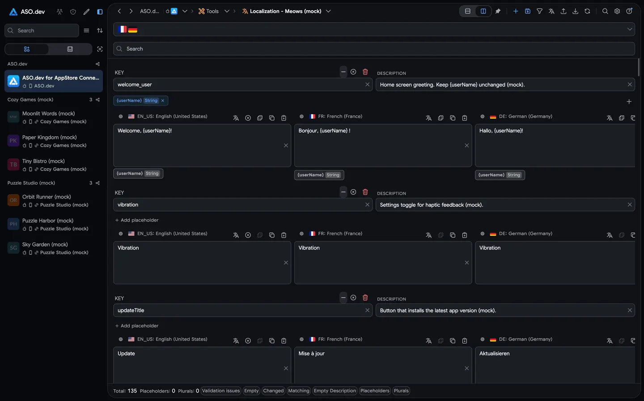This screenshot has height=401, width=644.
Task: Open the filter funnel icon in the toolbar
Action: [x=540, y=11]
